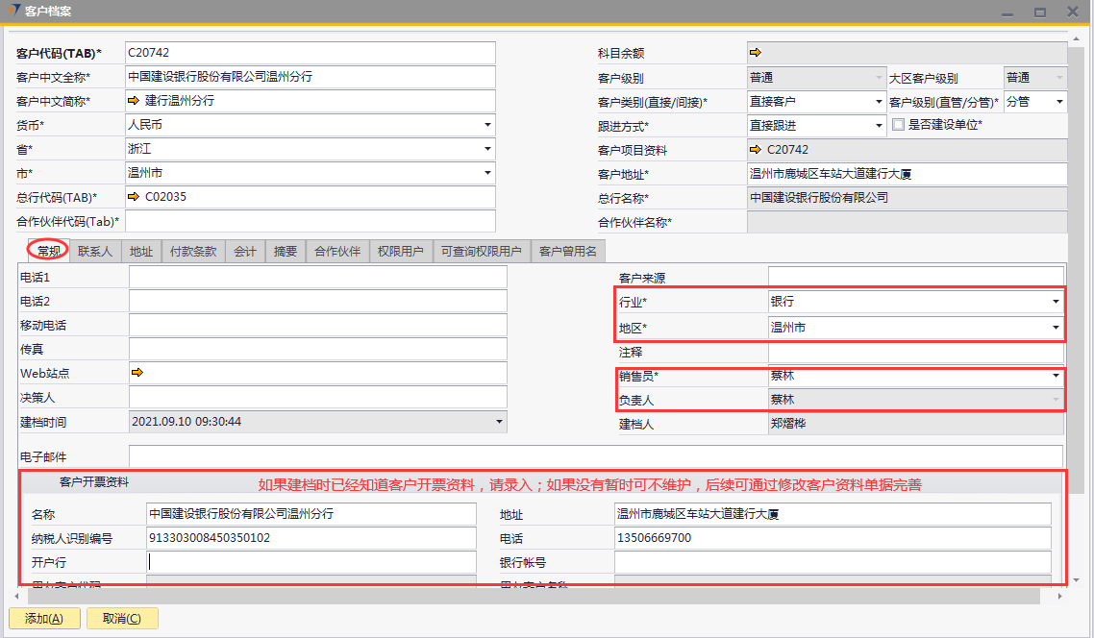Enable the 是否建设单位 checkbox
Viewport: 1094px width, 638px height.
point(898,125)
